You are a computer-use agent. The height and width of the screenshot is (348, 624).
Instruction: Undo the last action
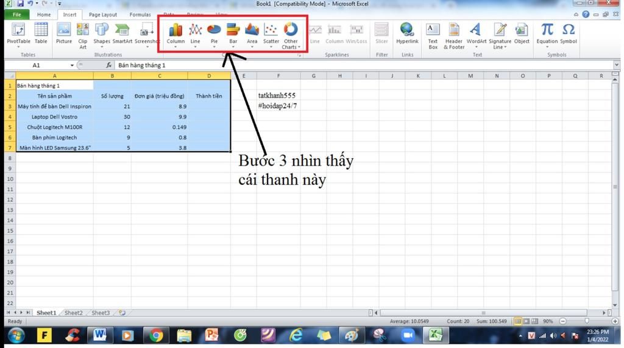click(30, 4)
